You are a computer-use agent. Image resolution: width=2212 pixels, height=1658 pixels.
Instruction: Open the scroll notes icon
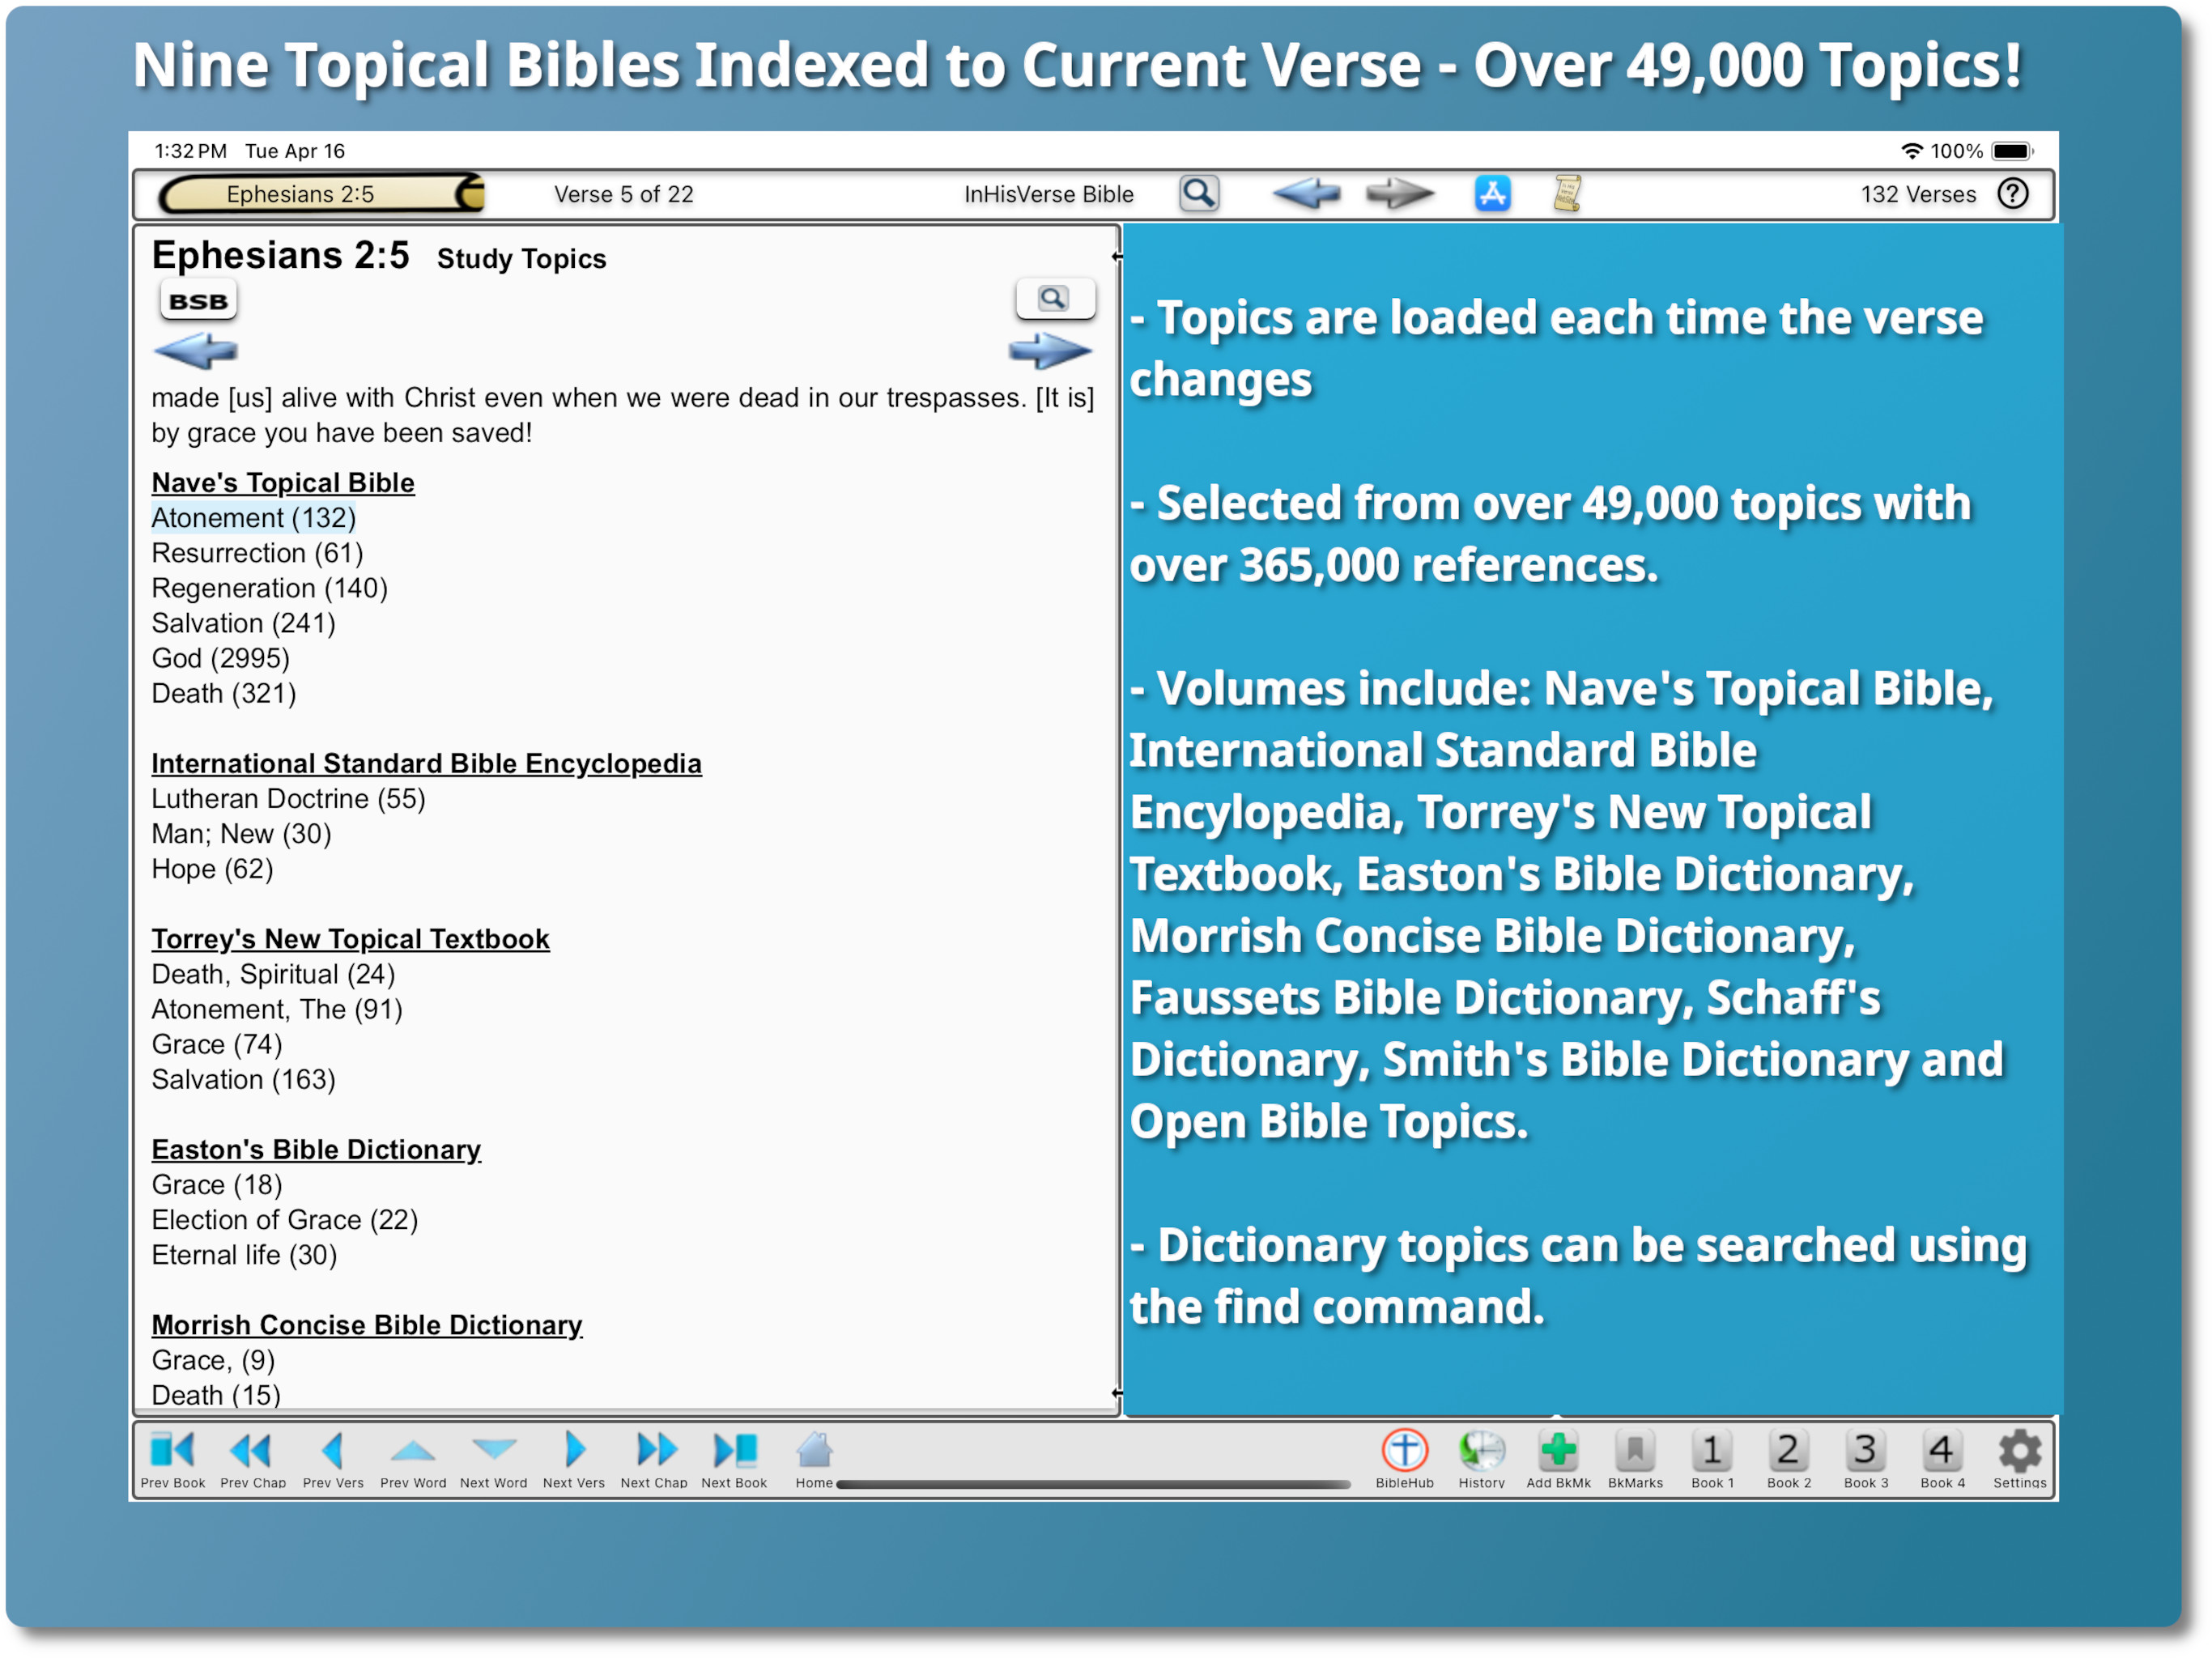1566,193
